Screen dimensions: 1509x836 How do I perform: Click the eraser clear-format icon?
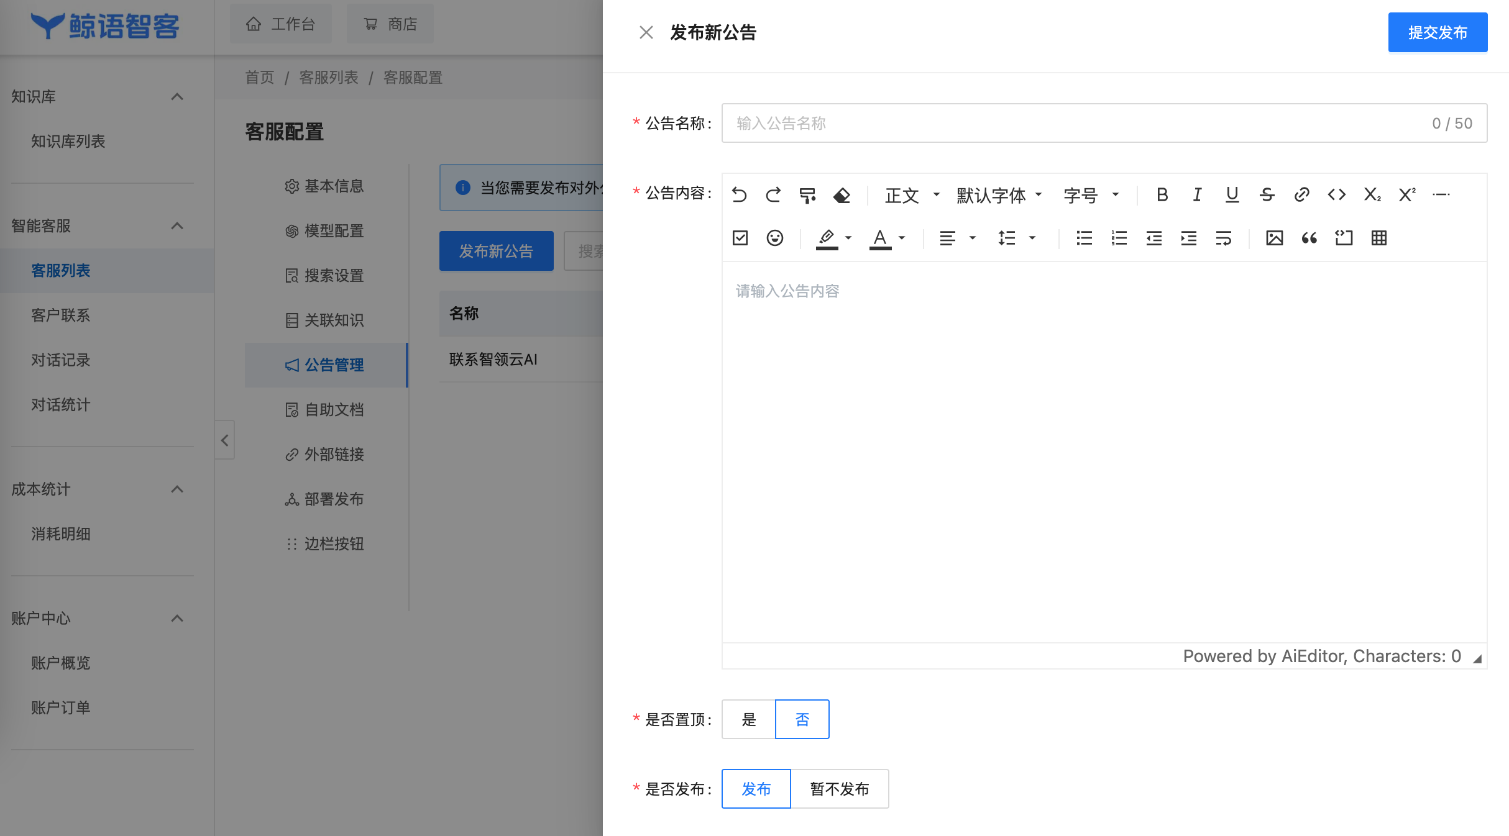pyautogui.click(x=842, y=195)
